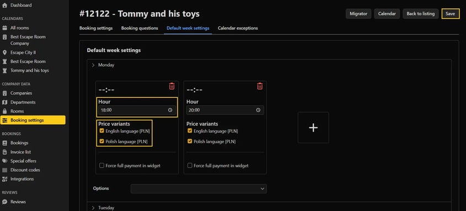Click the Tommy and his toys rook icon

[x=5, y=71]
